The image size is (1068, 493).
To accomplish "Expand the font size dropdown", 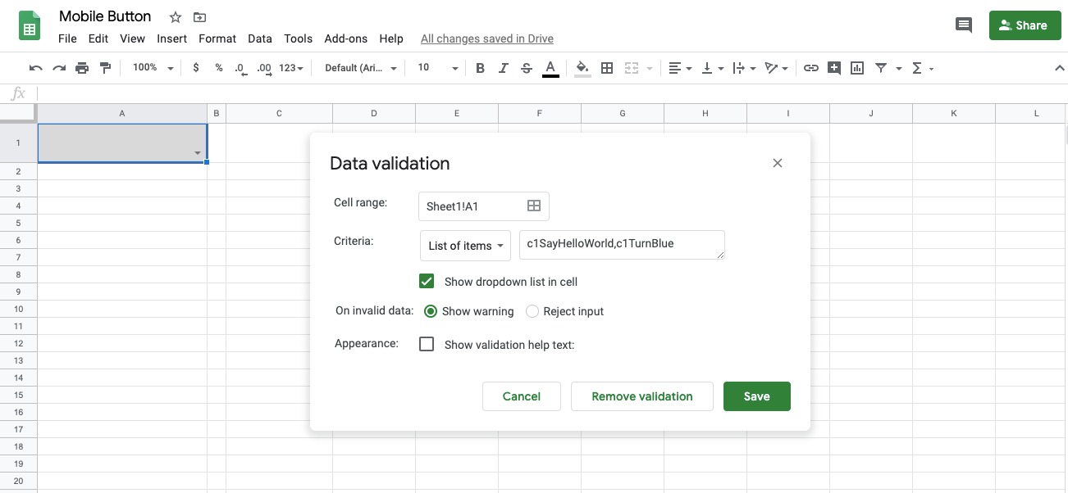I will point(454,68).
